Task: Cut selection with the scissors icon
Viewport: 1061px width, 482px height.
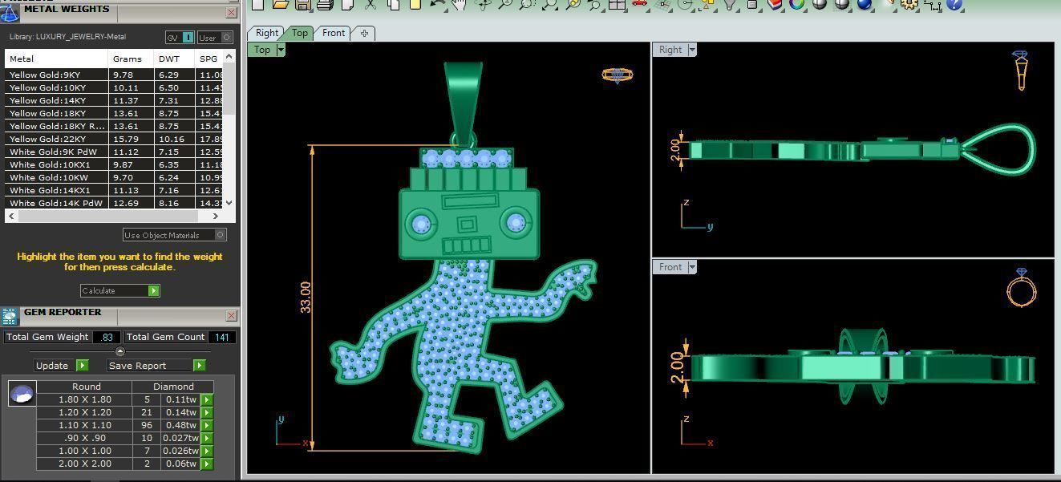Action: [x=370, y=4]
